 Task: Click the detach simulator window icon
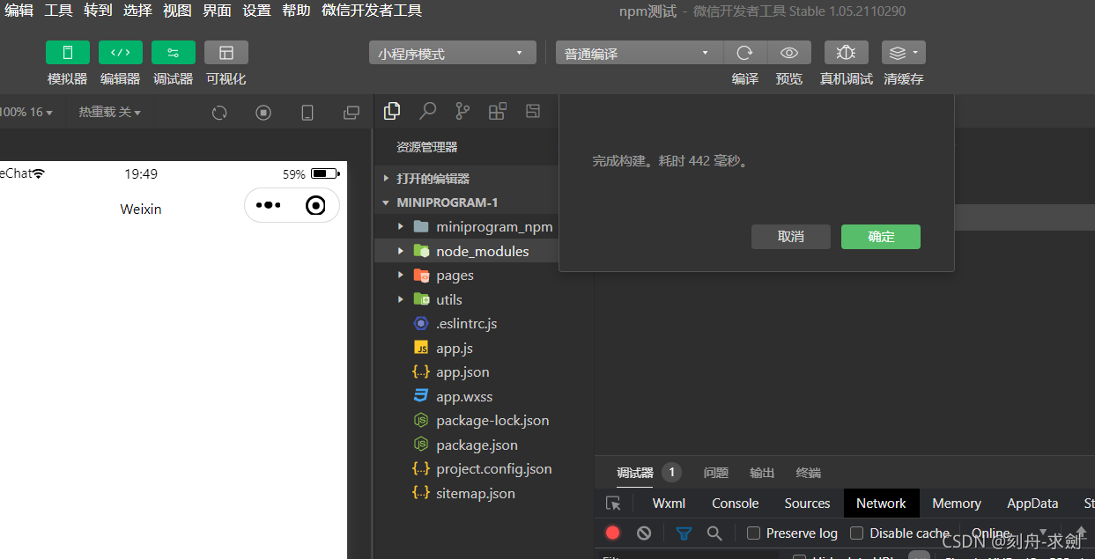tap(351, 113)
